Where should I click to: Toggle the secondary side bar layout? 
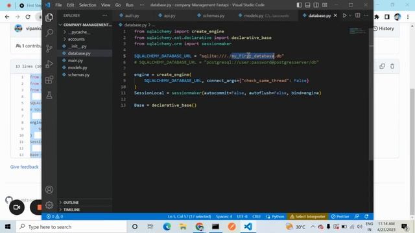click(x=316, y=5)
